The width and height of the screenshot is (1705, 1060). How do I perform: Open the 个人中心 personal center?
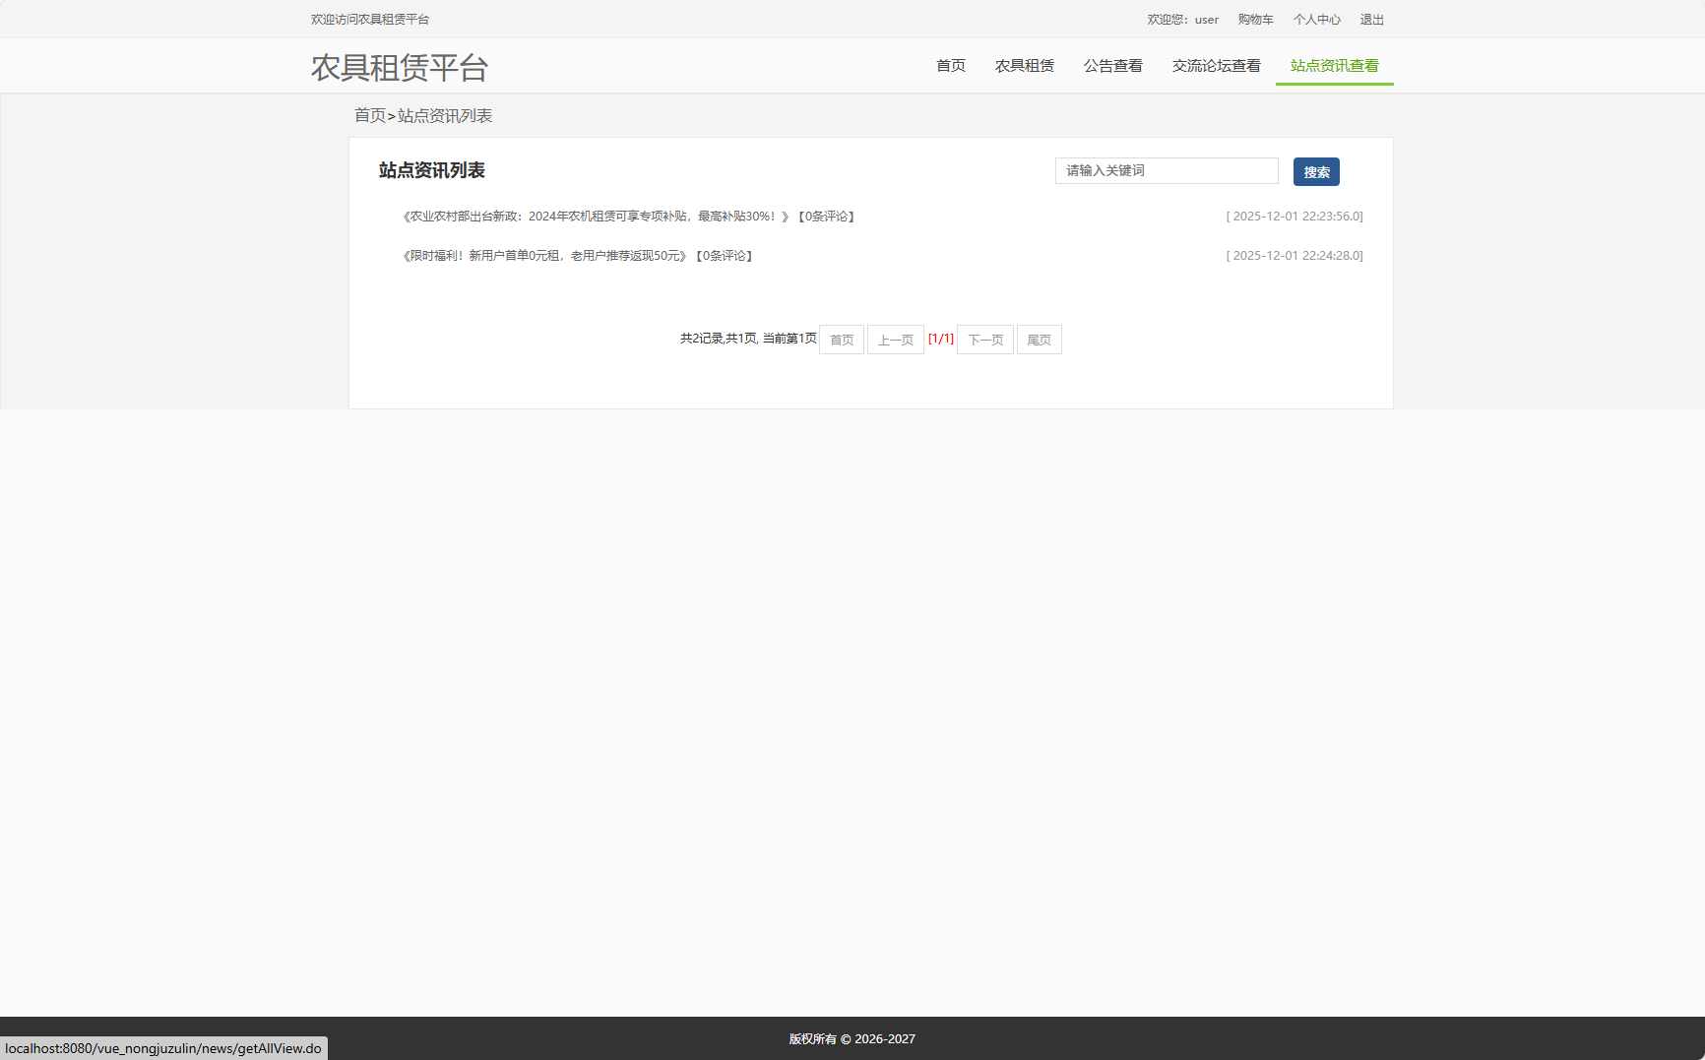[x=1316, y=19]
